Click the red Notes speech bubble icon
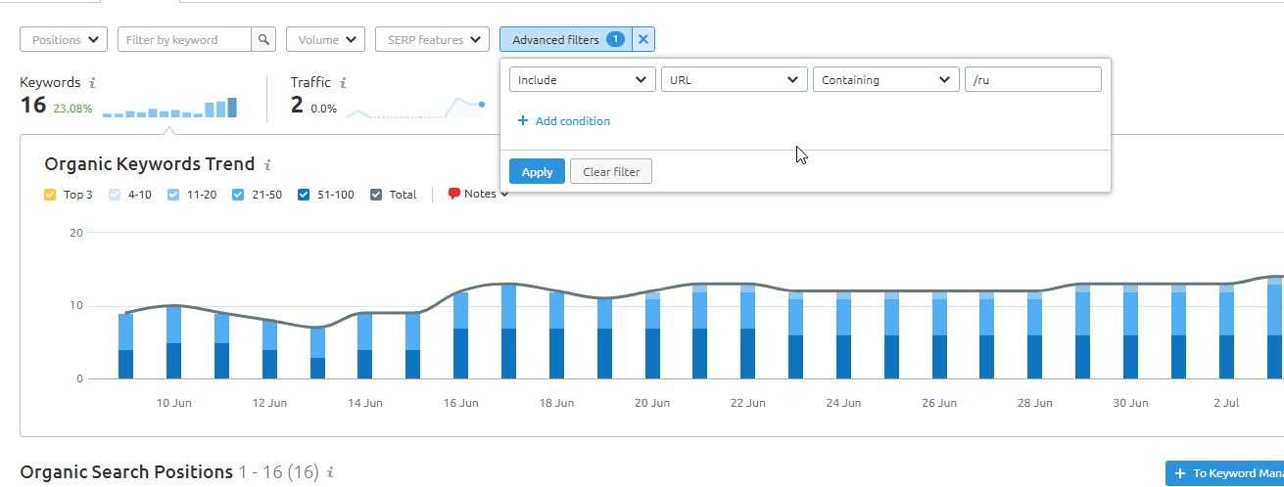This screenshot has width=1284, height=487. pos(453,194)
